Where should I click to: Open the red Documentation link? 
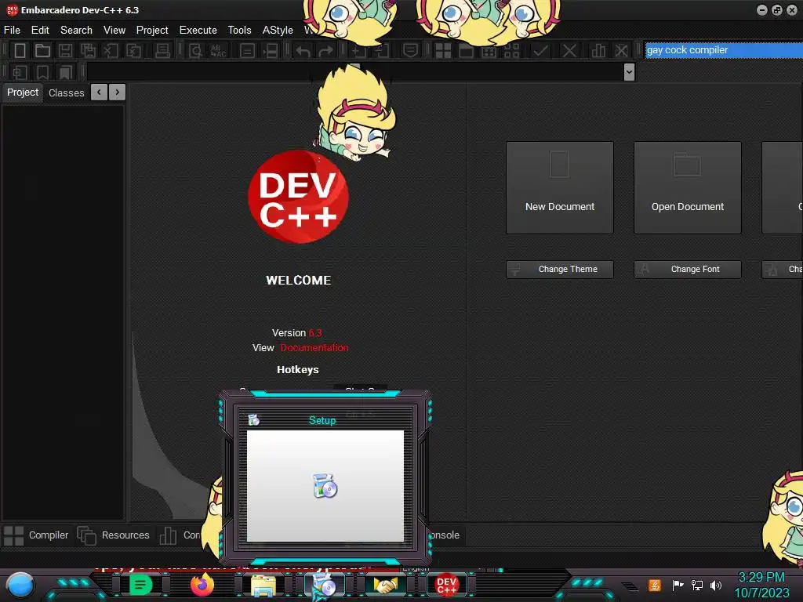coord(314,347)
